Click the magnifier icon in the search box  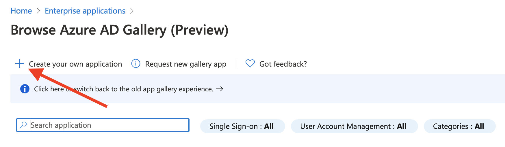(23, 125)
